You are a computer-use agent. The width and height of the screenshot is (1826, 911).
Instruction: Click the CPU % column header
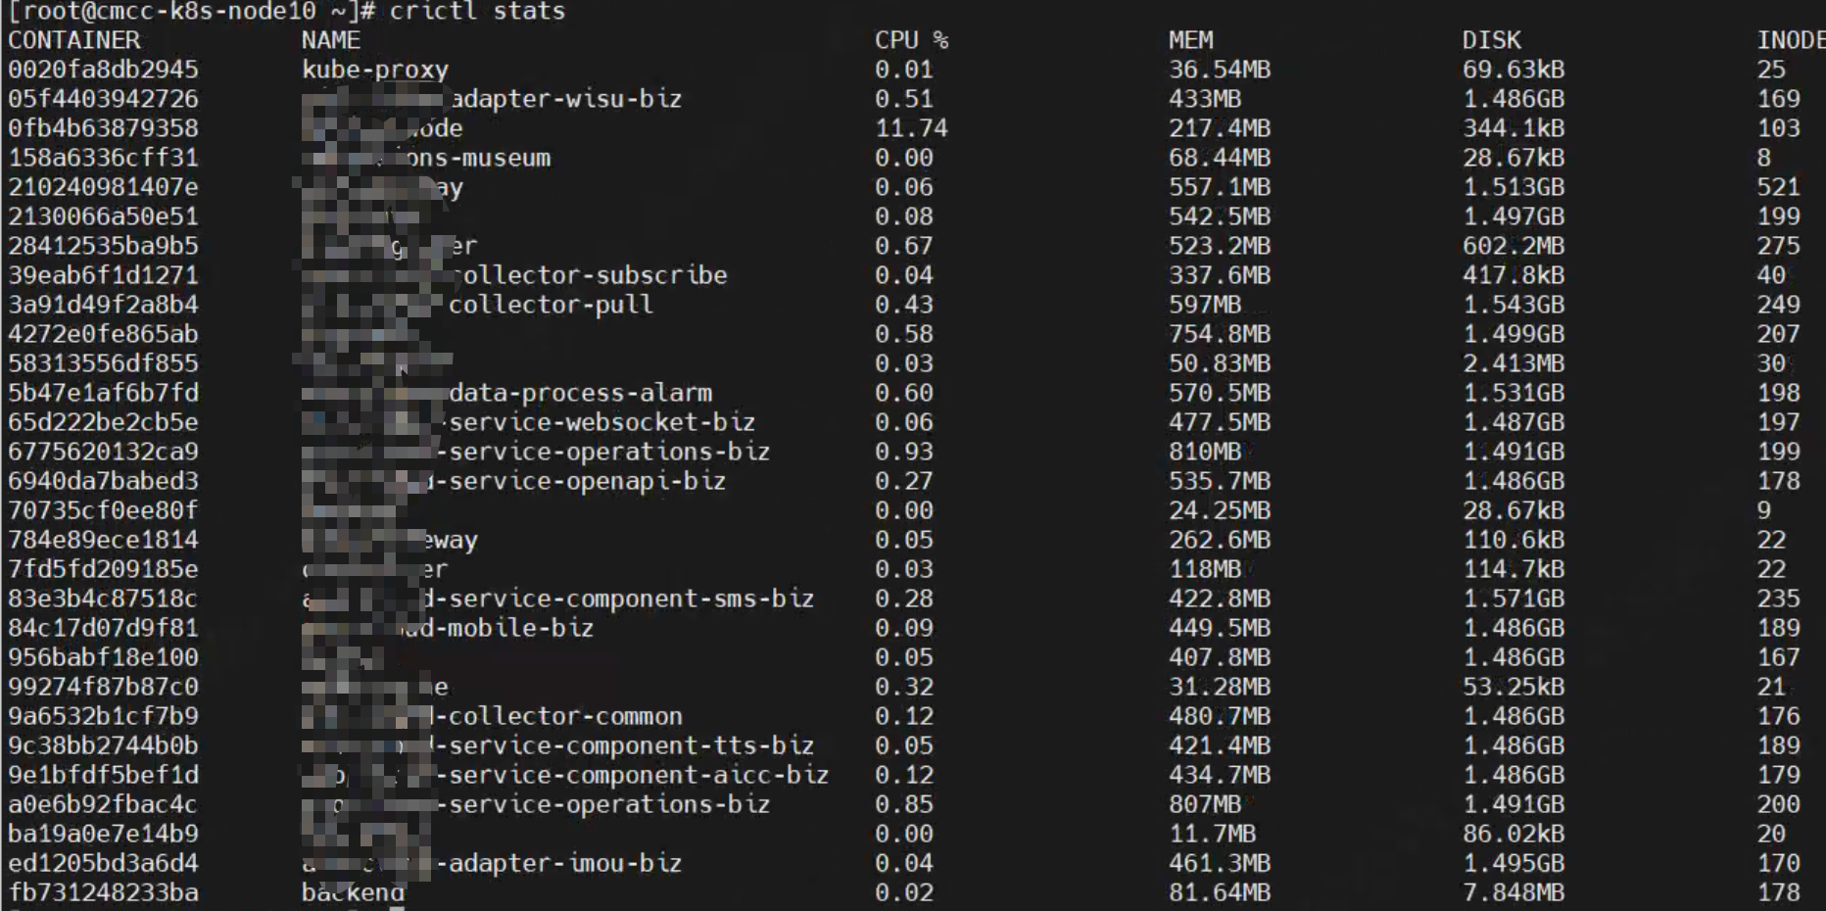[x=911, y=40]
